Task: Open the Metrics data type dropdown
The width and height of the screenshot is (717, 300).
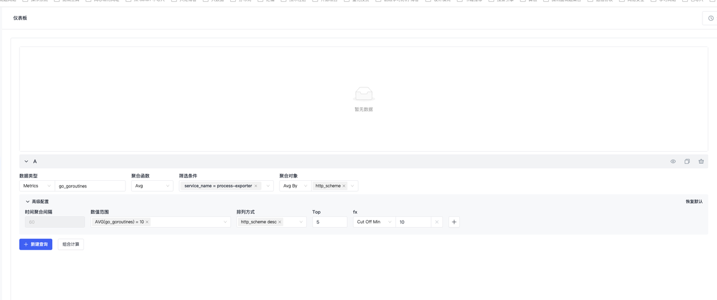Action: pyautogui.click(x=37, y=186)
